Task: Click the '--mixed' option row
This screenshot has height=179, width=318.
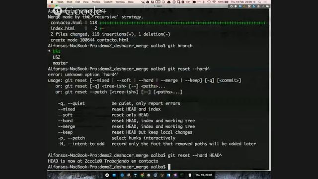Action: click(x=109, y=109)
